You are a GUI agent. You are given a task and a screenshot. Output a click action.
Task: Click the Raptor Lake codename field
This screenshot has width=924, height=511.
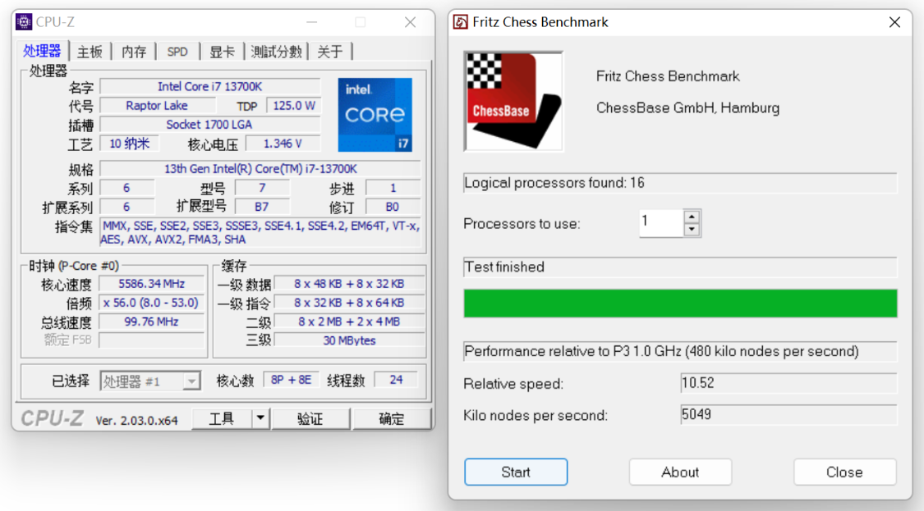tap(157, 106)
